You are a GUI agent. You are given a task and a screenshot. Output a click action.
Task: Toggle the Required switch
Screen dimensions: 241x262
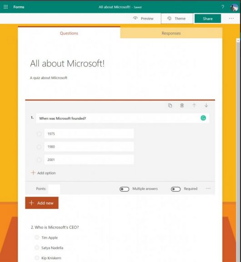click(x=176, y=189)
